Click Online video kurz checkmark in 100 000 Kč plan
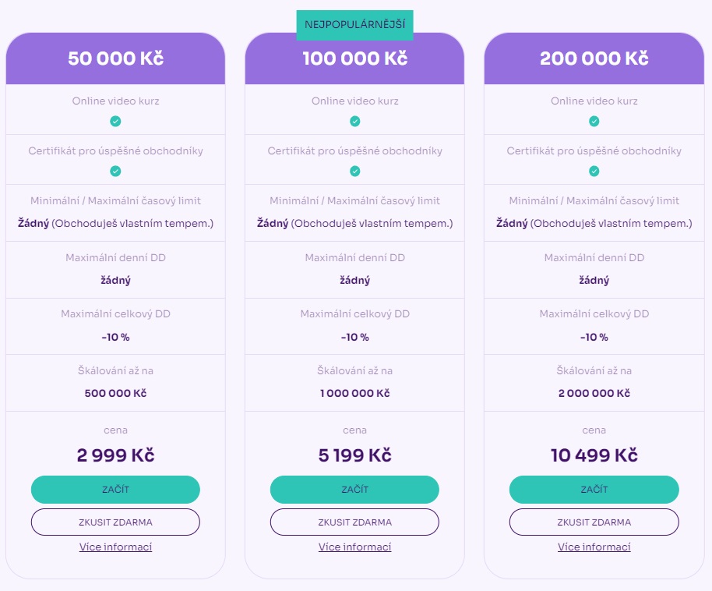Screen dimensions: 712x591 pos(354,122)
